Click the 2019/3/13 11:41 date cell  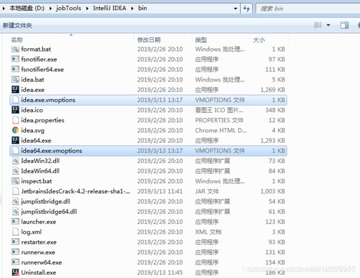(160, 191)
